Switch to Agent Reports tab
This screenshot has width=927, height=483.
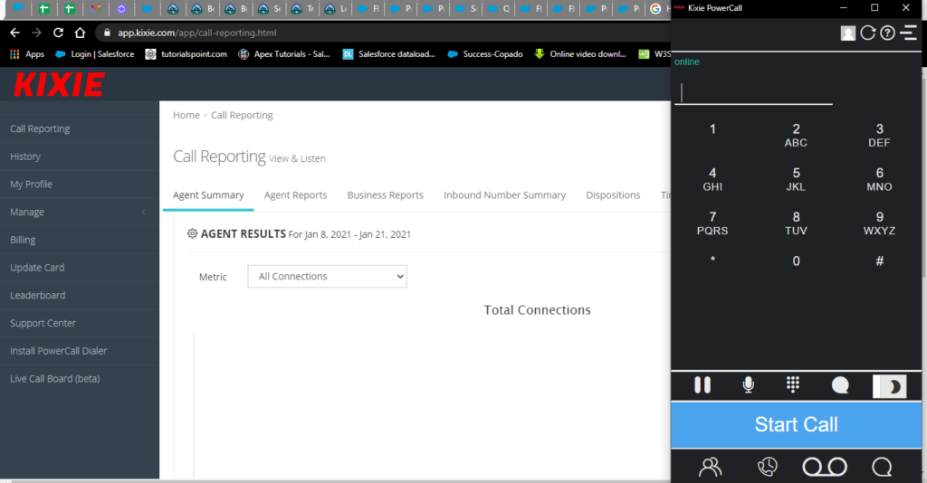[295, 194]
